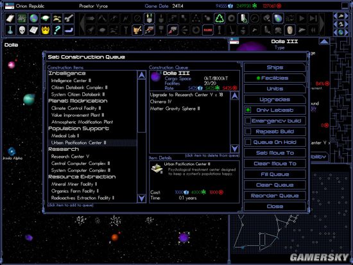Screen dimensions: 353x265
Task: Click the Fill Queue button
Action: (x=275, y=175)
